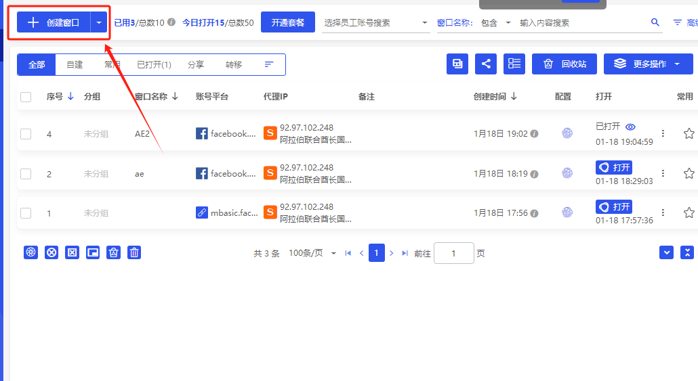Click 打开 button for row ae
Image resolution: width=698 pixels, height=381 pixels.
point(614,168)
